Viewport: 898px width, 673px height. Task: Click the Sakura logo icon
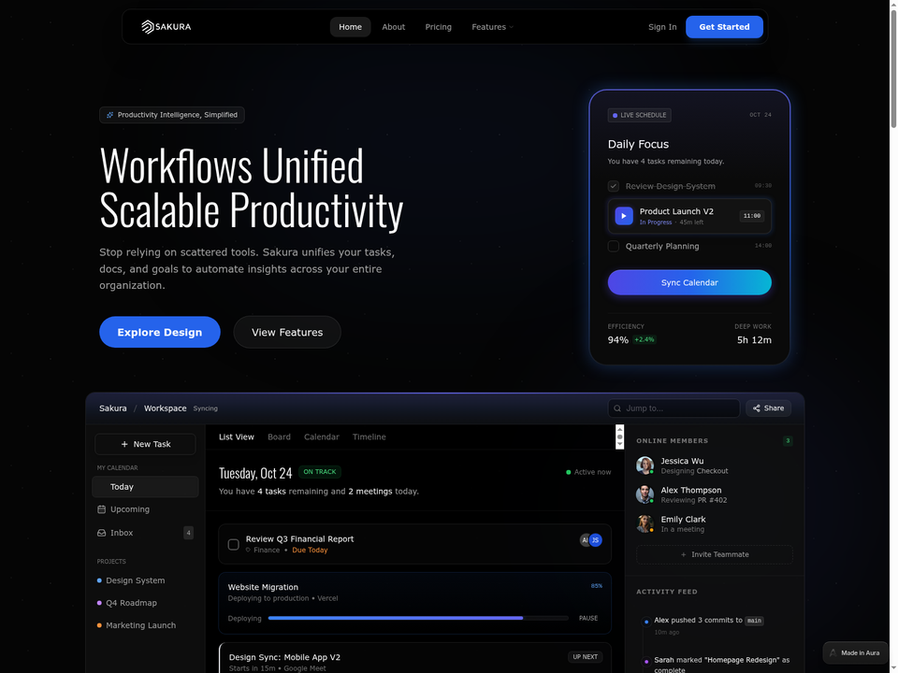tap(148, 27)
